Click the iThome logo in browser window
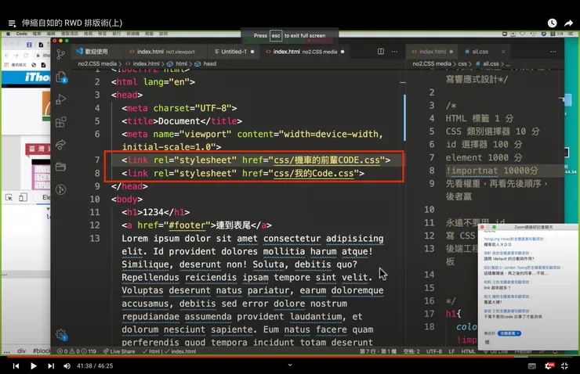This screenshot has width=580, height=374. pyautogui.click(x=37, y=77)
